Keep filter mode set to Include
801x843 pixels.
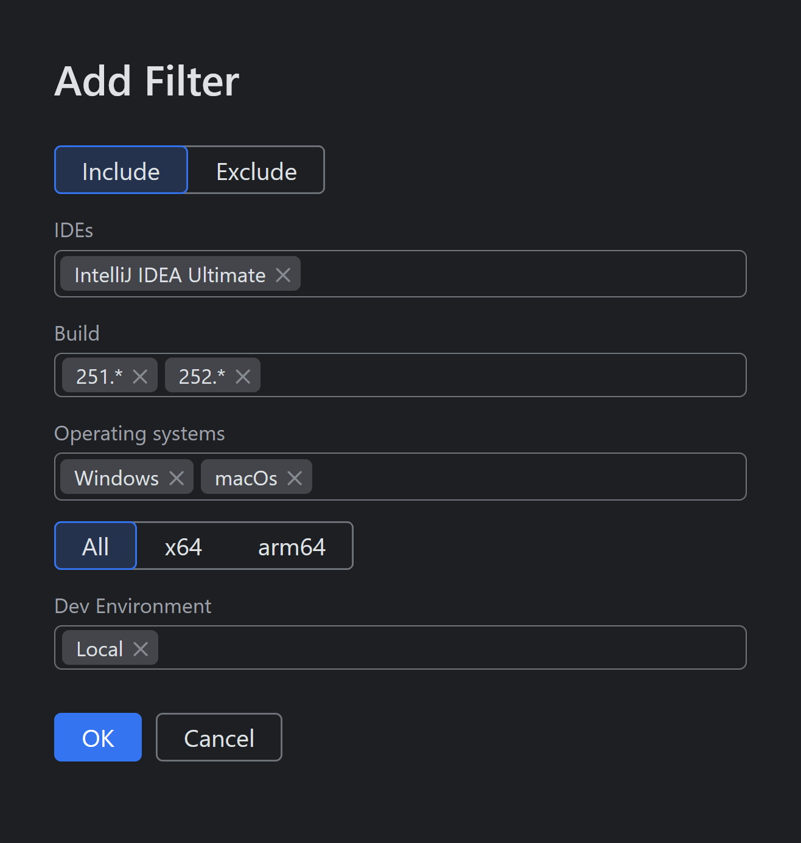click(121, 171)
